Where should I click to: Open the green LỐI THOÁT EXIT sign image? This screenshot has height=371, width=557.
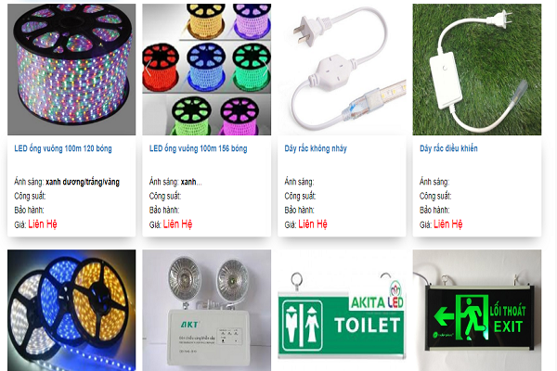click(477, 311)
